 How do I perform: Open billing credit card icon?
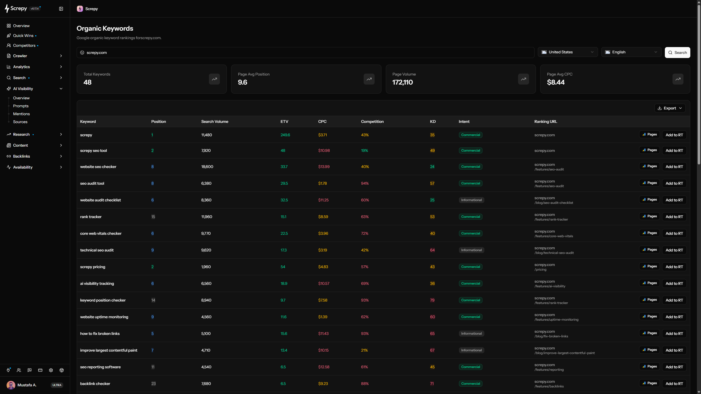pyautogui.click(x=40, y=370)
